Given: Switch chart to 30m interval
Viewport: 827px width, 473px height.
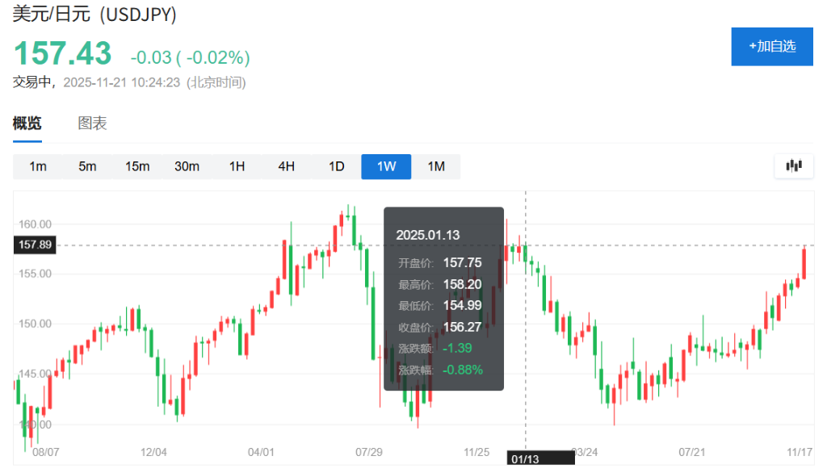Looking at the screenshot, I should [x=187, y=166].
